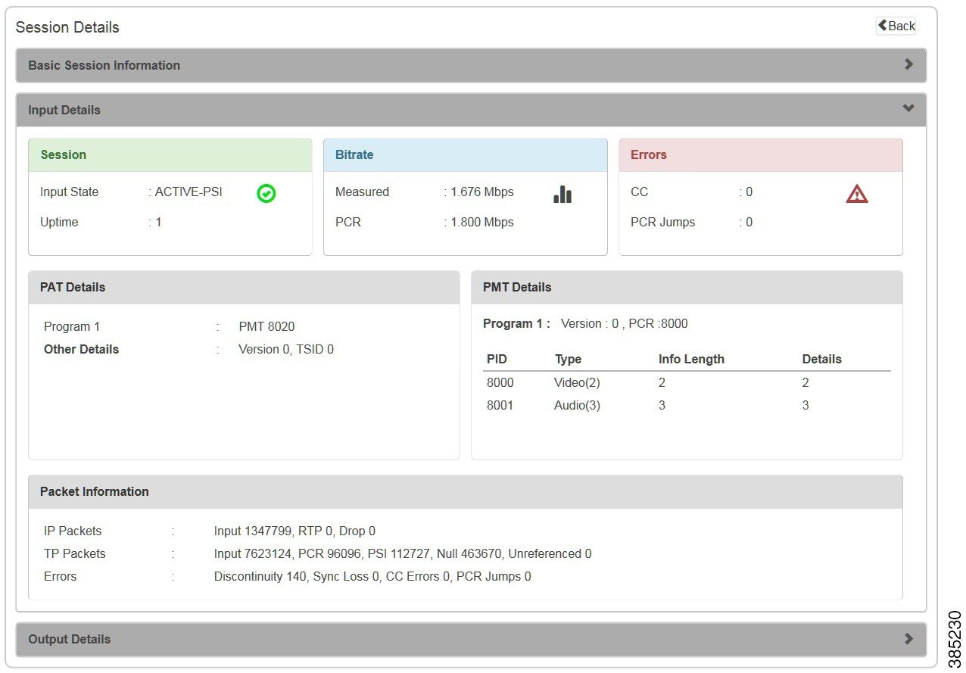
Task: Click the green ACTIVE-PSI status check icon
Action: [x=266, y=195]
